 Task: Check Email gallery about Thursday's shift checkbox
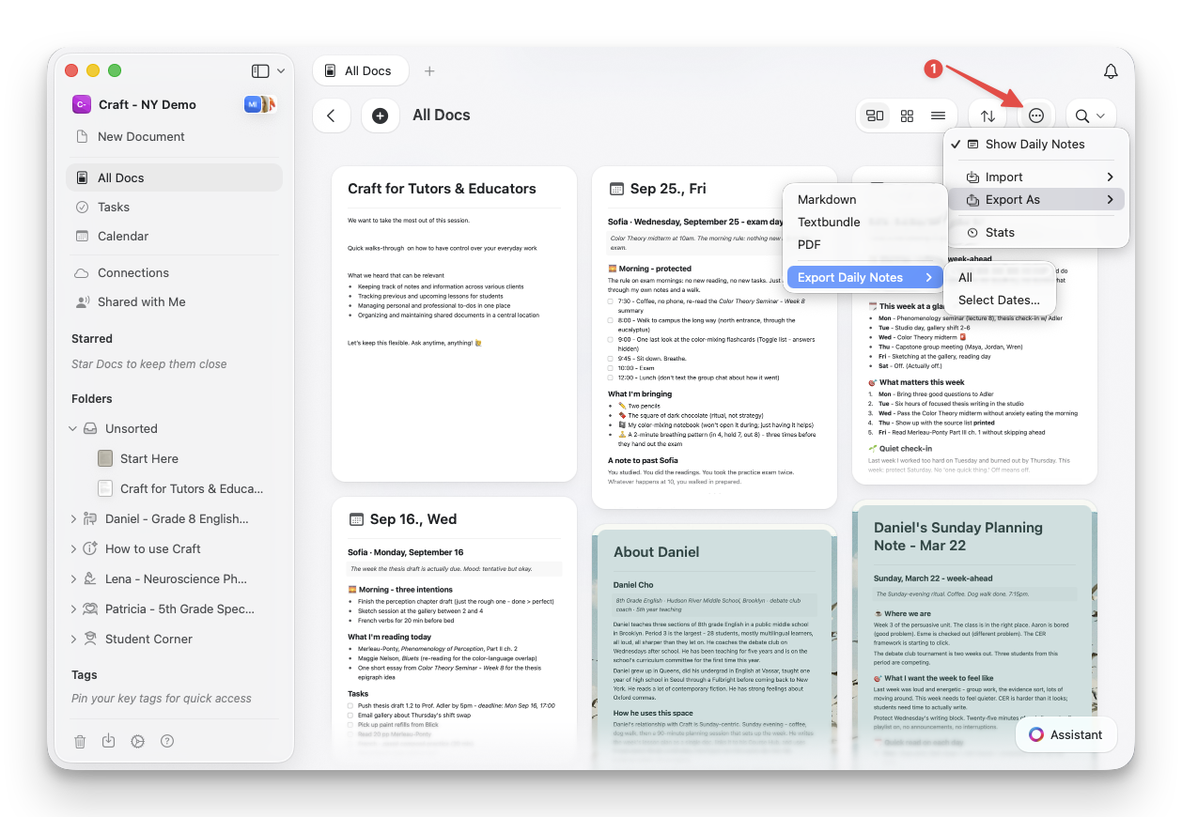tap(351, 715)
